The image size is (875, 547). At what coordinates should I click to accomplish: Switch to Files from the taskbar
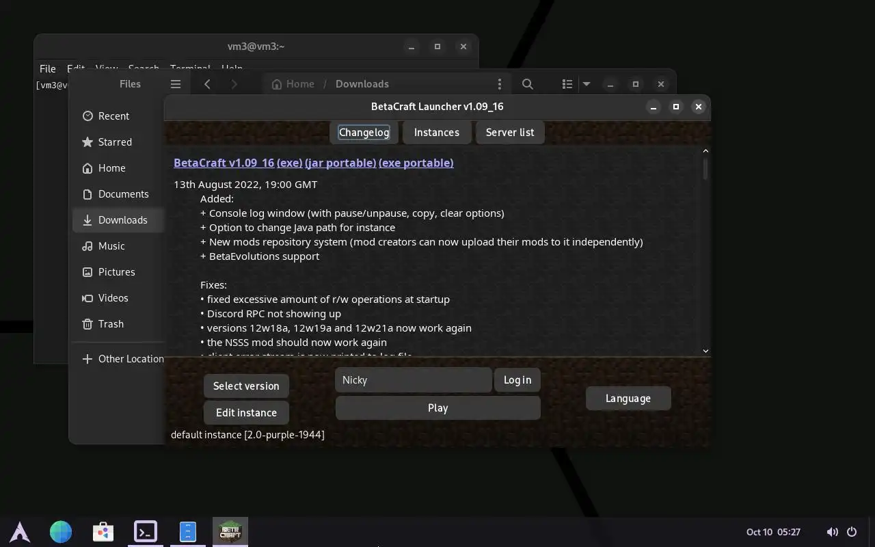(188, 531)
